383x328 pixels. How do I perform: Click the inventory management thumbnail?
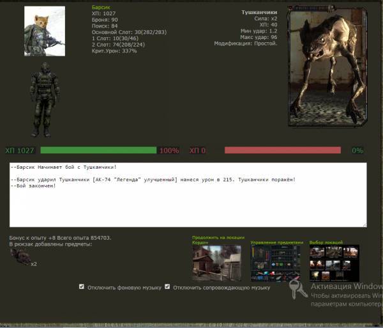coord(275,263)
